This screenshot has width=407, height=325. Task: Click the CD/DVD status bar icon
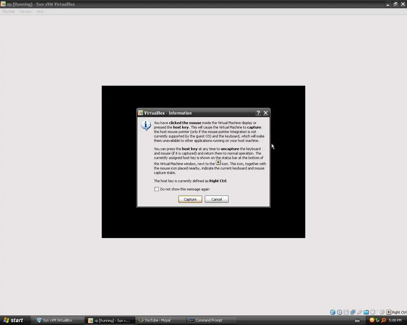(340, 312)
